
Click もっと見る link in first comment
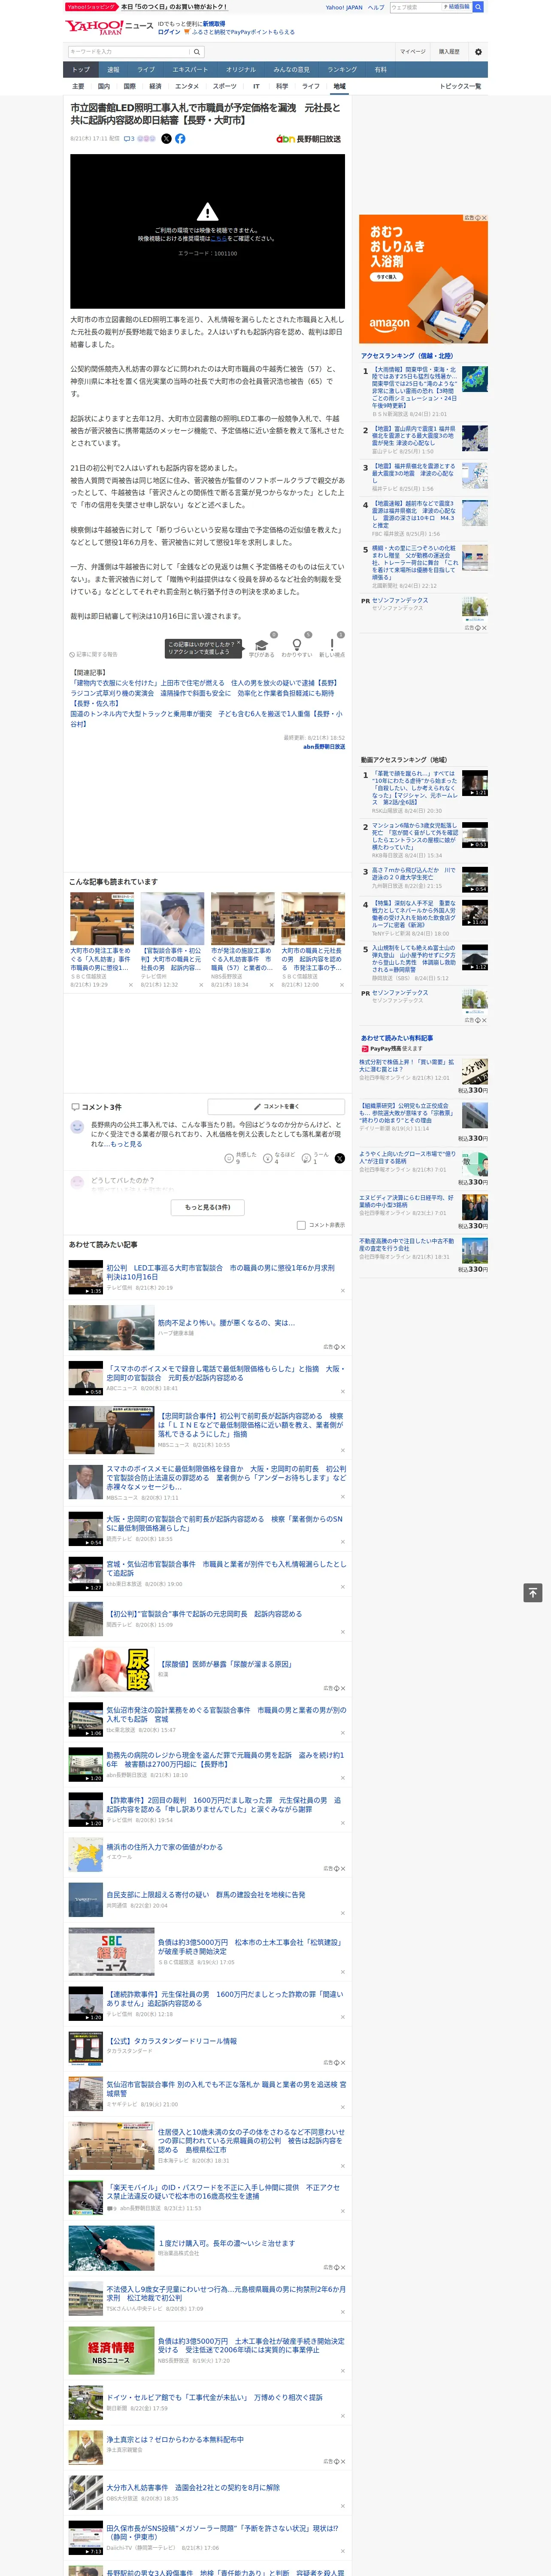[x=126, y=1144]
